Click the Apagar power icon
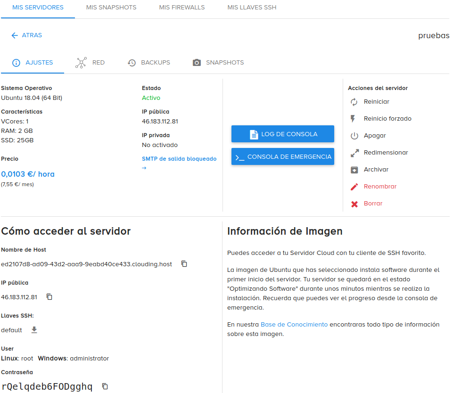 [x=353, y=135]
